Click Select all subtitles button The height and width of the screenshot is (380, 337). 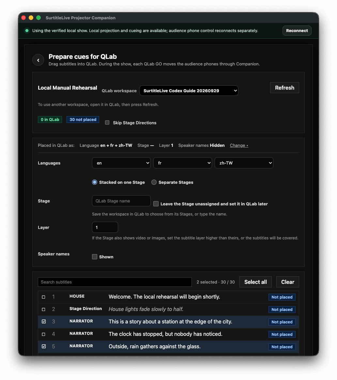[x=255, y=282]
